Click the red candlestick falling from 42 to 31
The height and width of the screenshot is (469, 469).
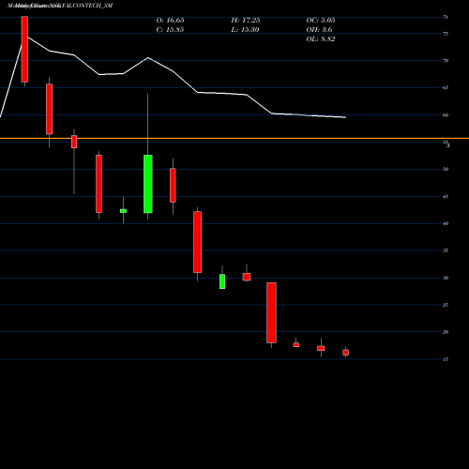pos(197,242)
